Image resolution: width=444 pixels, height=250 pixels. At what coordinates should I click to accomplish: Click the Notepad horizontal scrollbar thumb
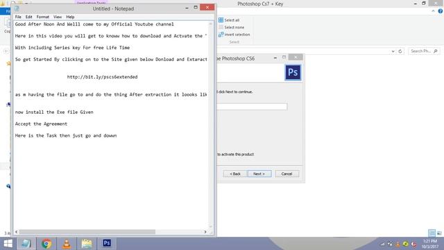pyautogui.click(x=87, y=232)
